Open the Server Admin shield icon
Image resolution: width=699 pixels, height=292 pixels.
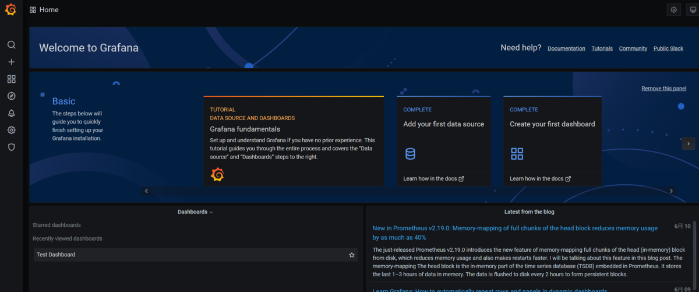[x=11, y=147]
